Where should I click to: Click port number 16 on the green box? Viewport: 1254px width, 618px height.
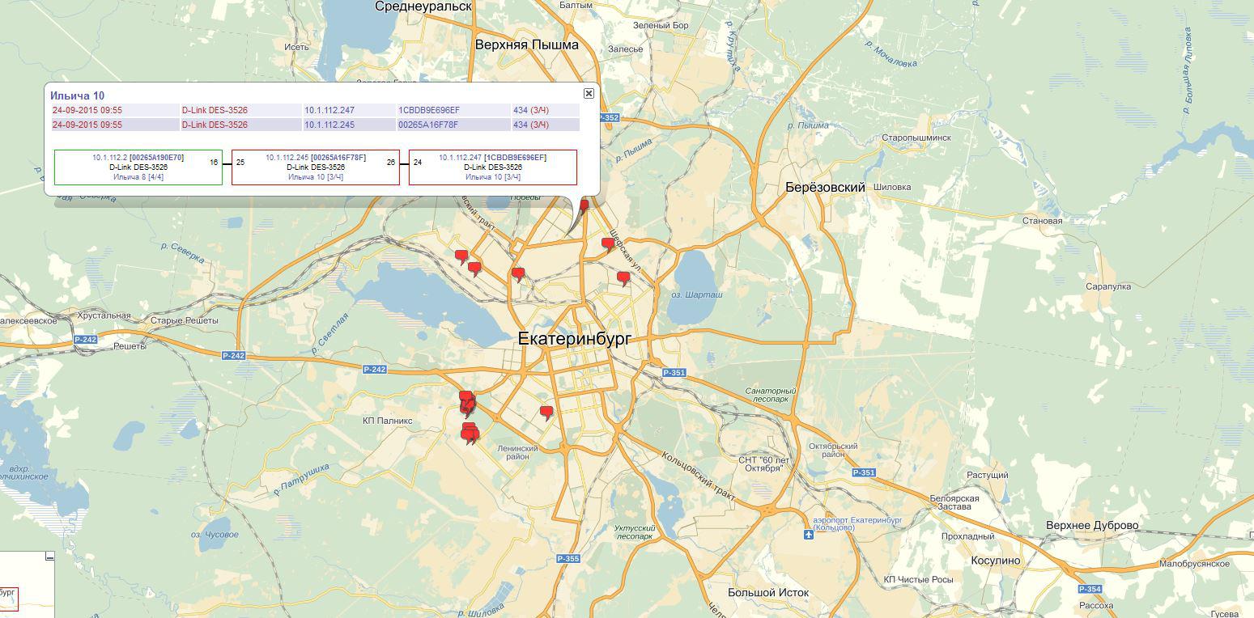click(x=214, y=163)
